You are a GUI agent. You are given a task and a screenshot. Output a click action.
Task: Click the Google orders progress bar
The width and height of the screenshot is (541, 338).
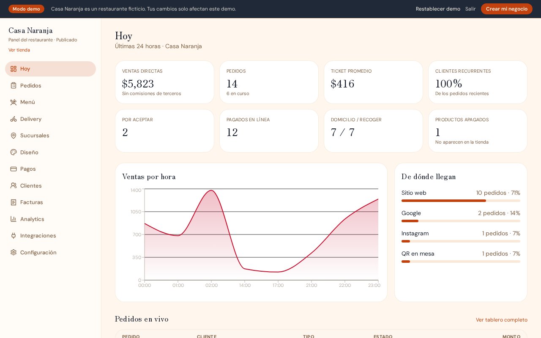click(x=461, y=221)
